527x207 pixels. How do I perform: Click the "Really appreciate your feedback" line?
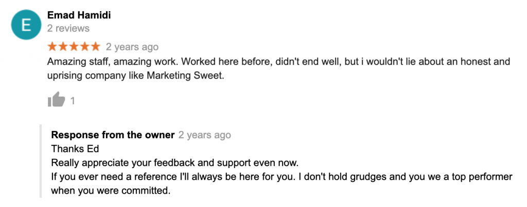pos(175,163)
